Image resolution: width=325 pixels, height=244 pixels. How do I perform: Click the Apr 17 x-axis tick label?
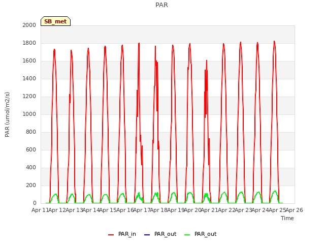tap(142, 210)
